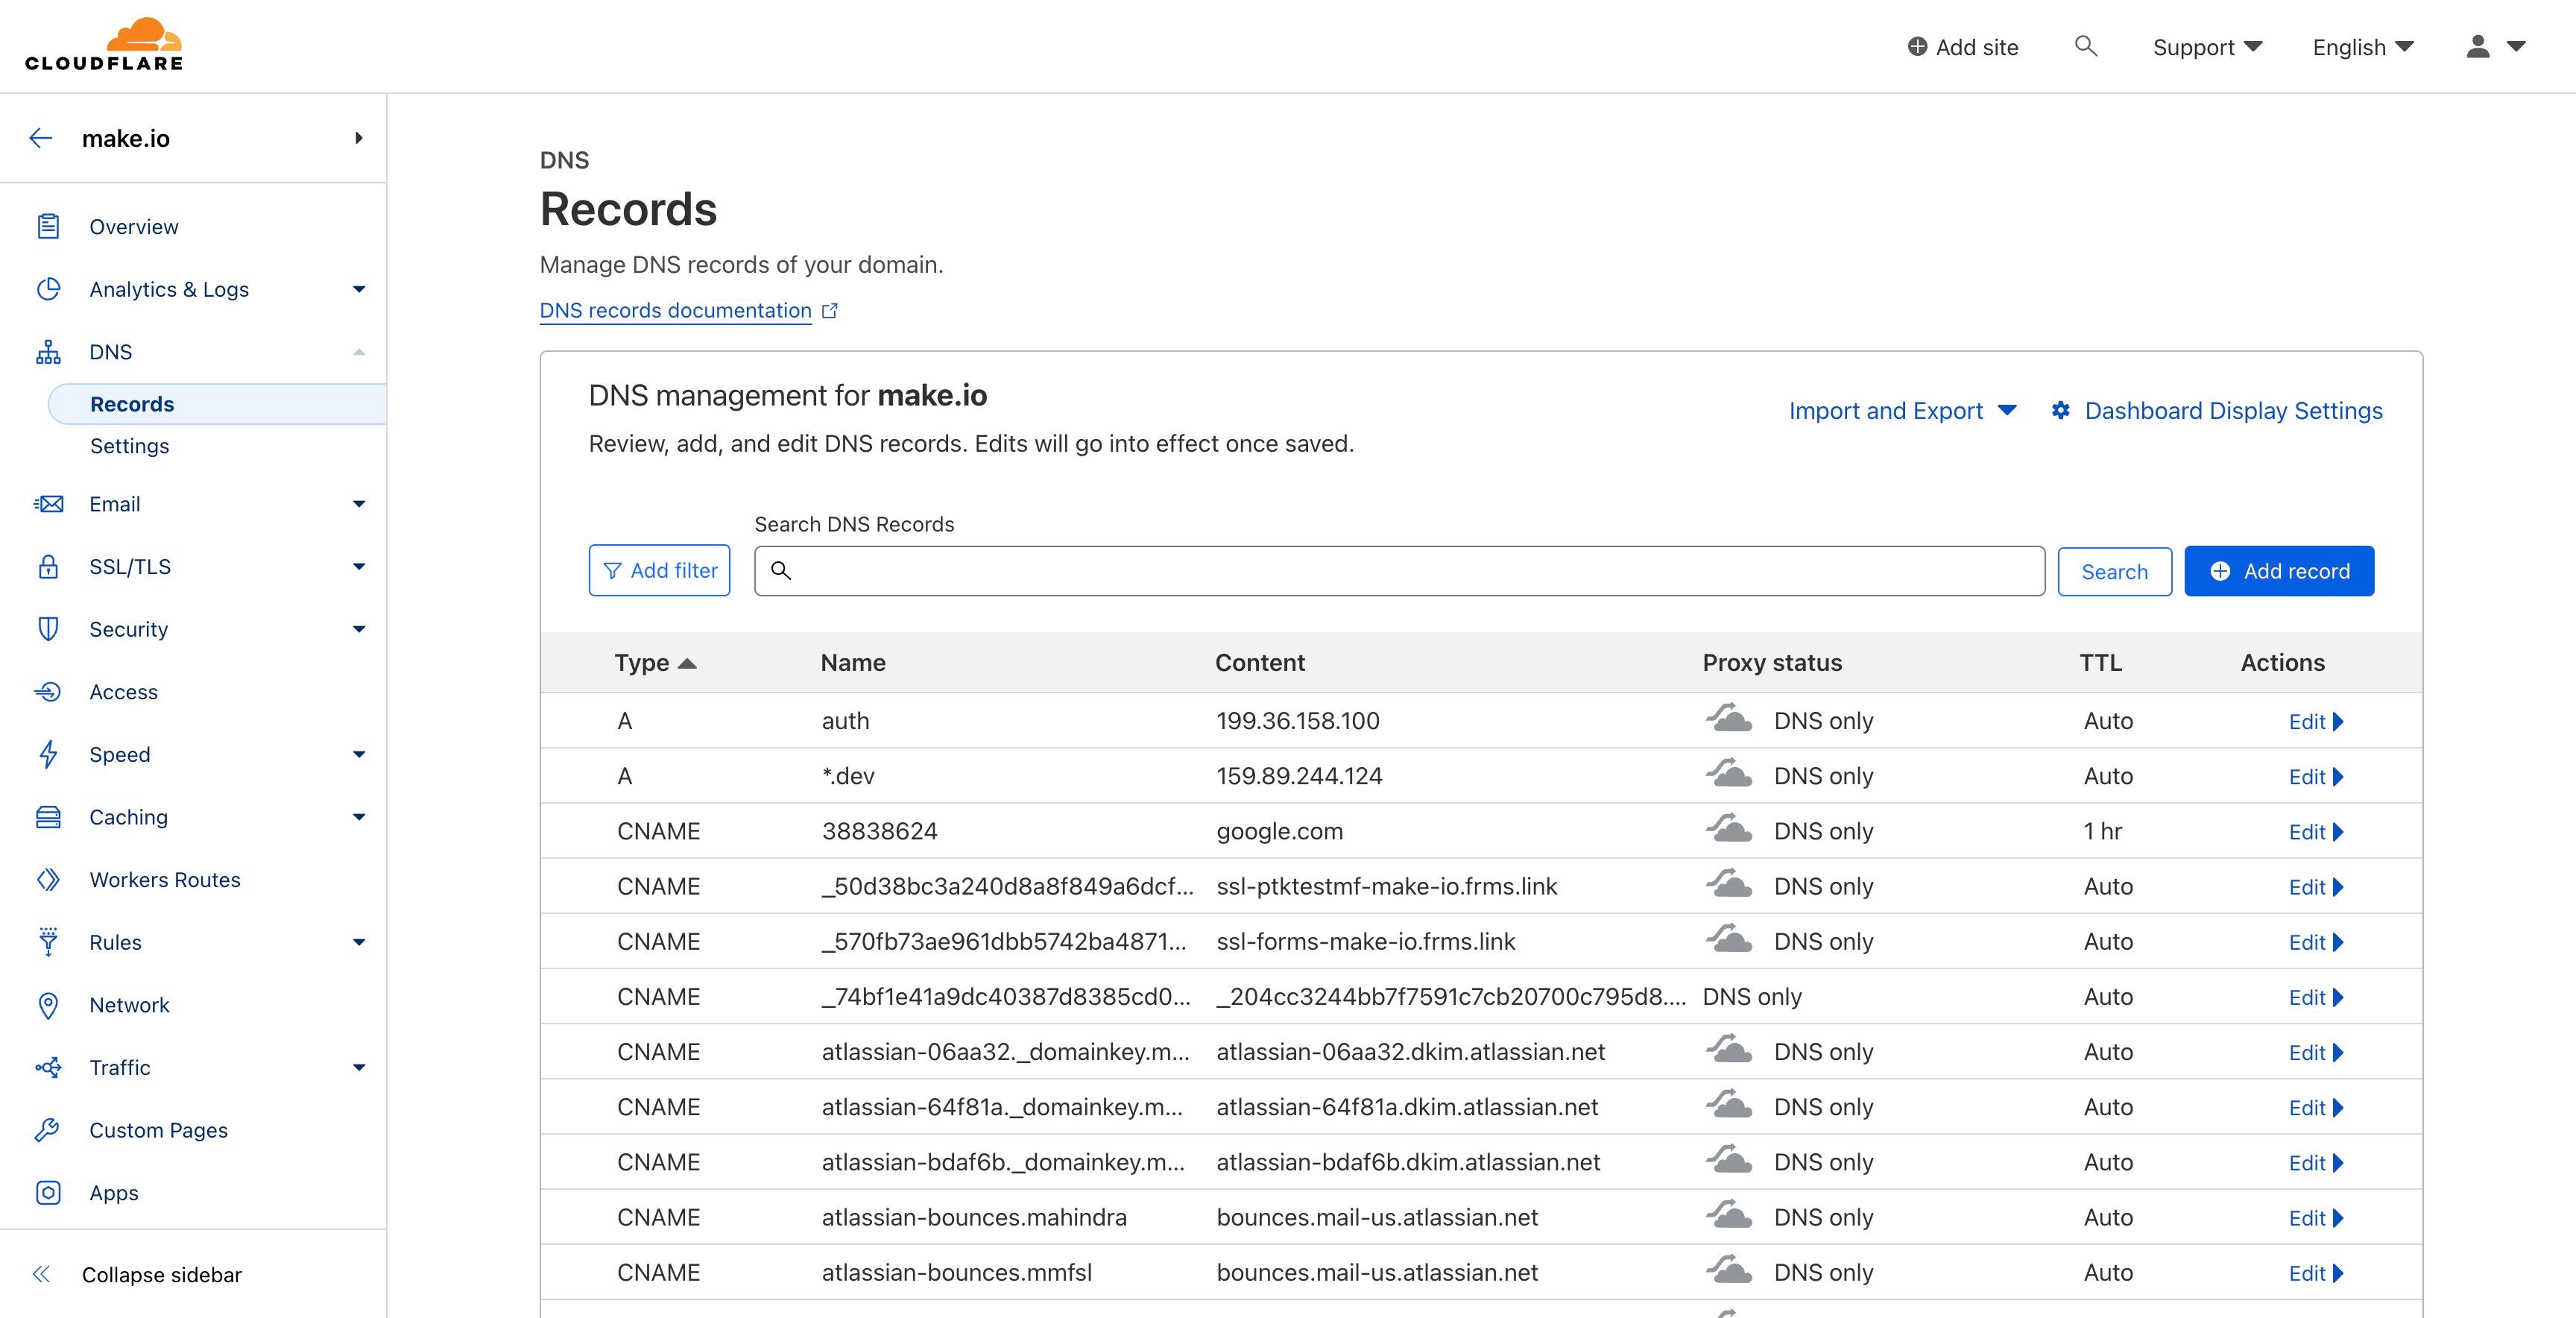Expand the Email submenu arrow
The height and width of the screenshot is (1318, 2576).
[359, 504]
